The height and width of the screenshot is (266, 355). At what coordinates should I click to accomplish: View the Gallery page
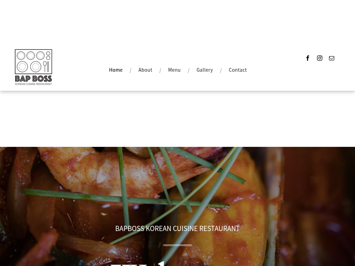[x=205, y=70]
